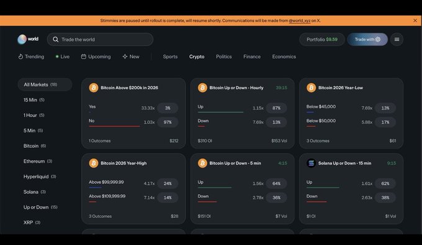Filter by Up or Down markets

click(x=40, y=207)
